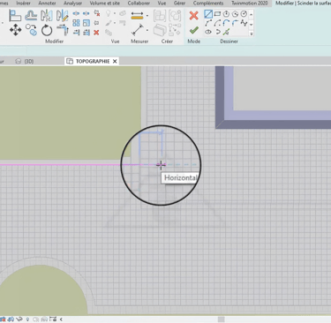The image size is (331, 323).
Task: Finish edit mode with green checkmark
Action: (193, 30)
